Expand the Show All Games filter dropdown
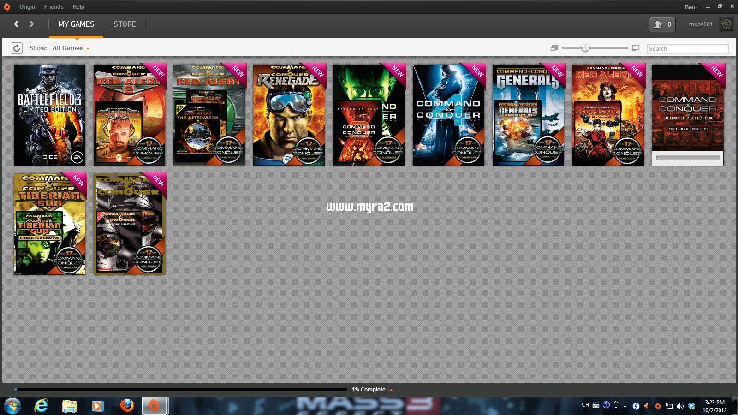 (71, 48)
